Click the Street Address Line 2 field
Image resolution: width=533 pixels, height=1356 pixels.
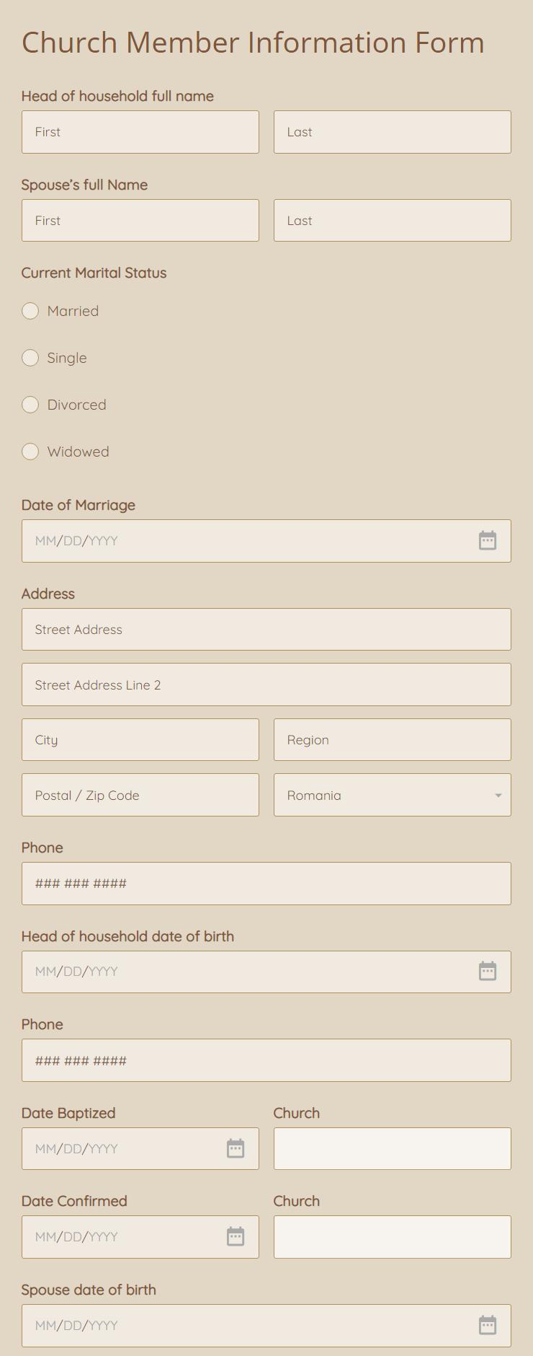coord(266,684)
